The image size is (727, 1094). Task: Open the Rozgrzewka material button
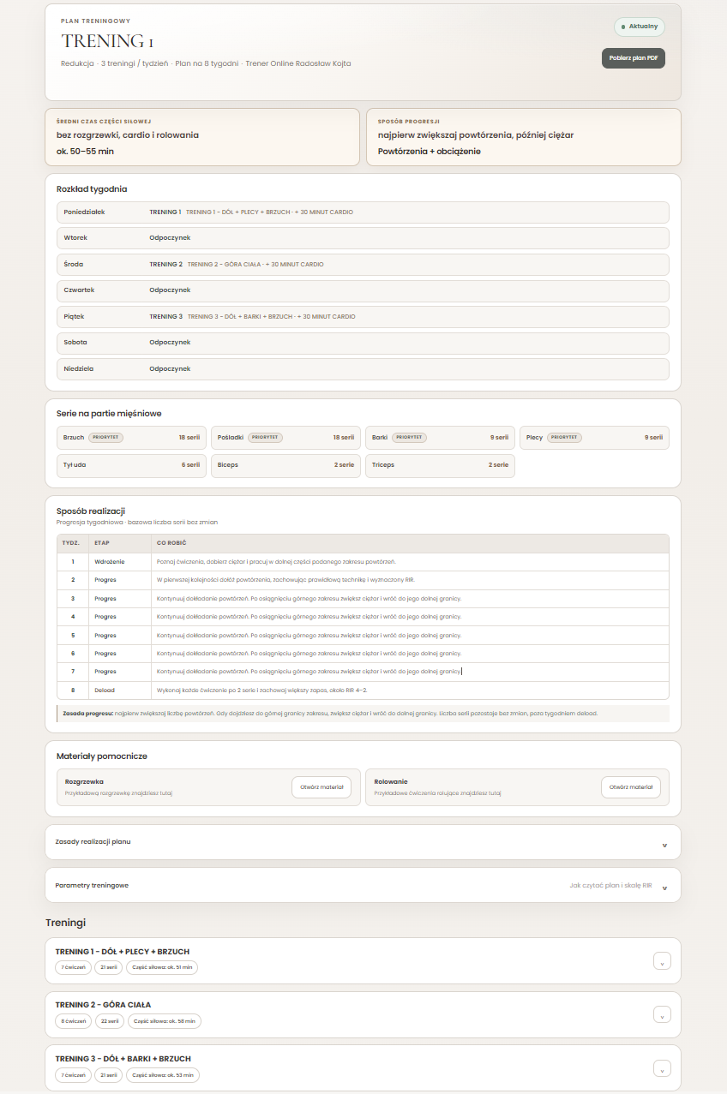321,787
